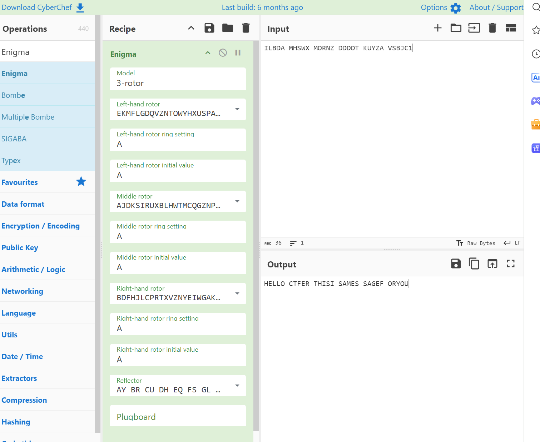
Task: Click the Download CyberChef arrow icon
Action: 80,8
